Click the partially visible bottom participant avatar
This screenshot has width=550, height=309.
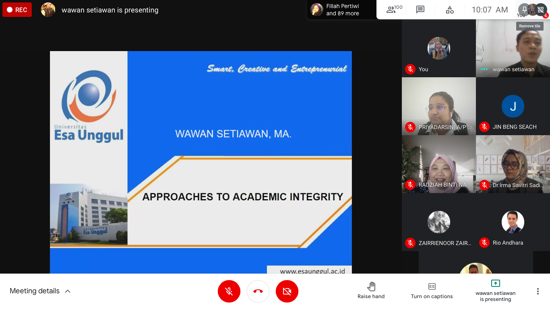pos(476,268)
